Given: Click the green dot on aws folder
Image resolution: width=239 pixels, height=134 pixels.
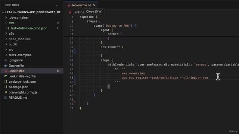Looking at the screenshot, I should coord(58,23).
